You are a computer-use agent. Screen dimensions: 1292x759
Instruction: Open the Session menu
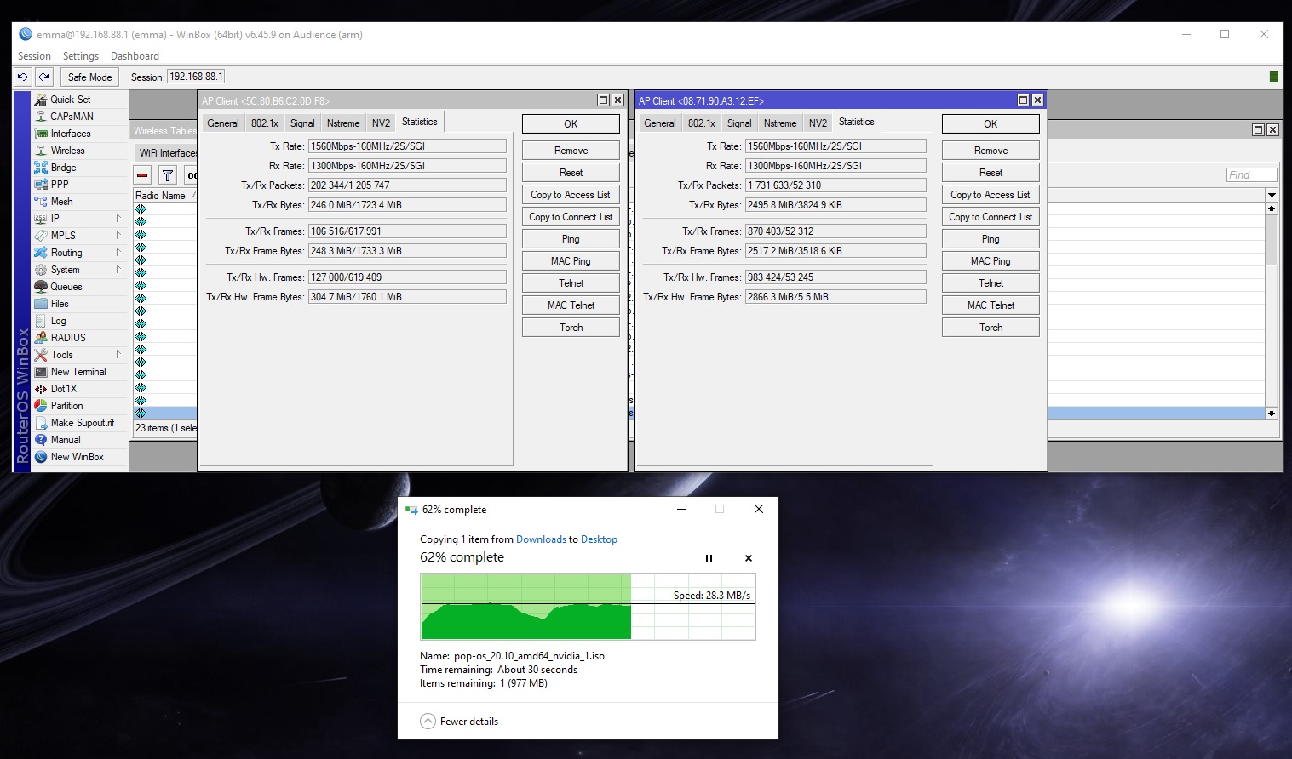(x=34, y=56)
